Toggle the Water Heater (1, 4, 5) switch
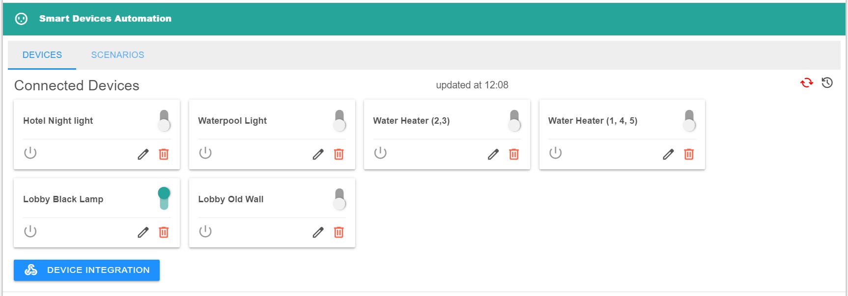This screenshot has width=848, height=296. pyautogui.click(x=689, y=121)
